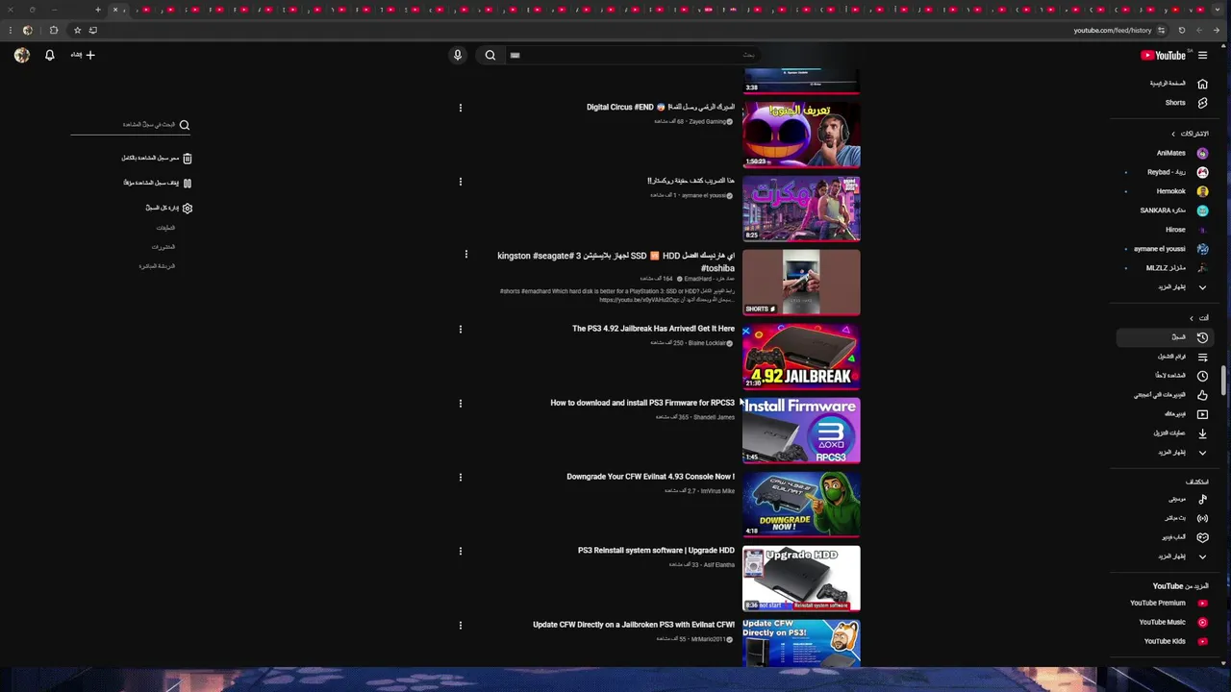
Task: Reload the page using browser refresh
Action: tap(1182, 30)
